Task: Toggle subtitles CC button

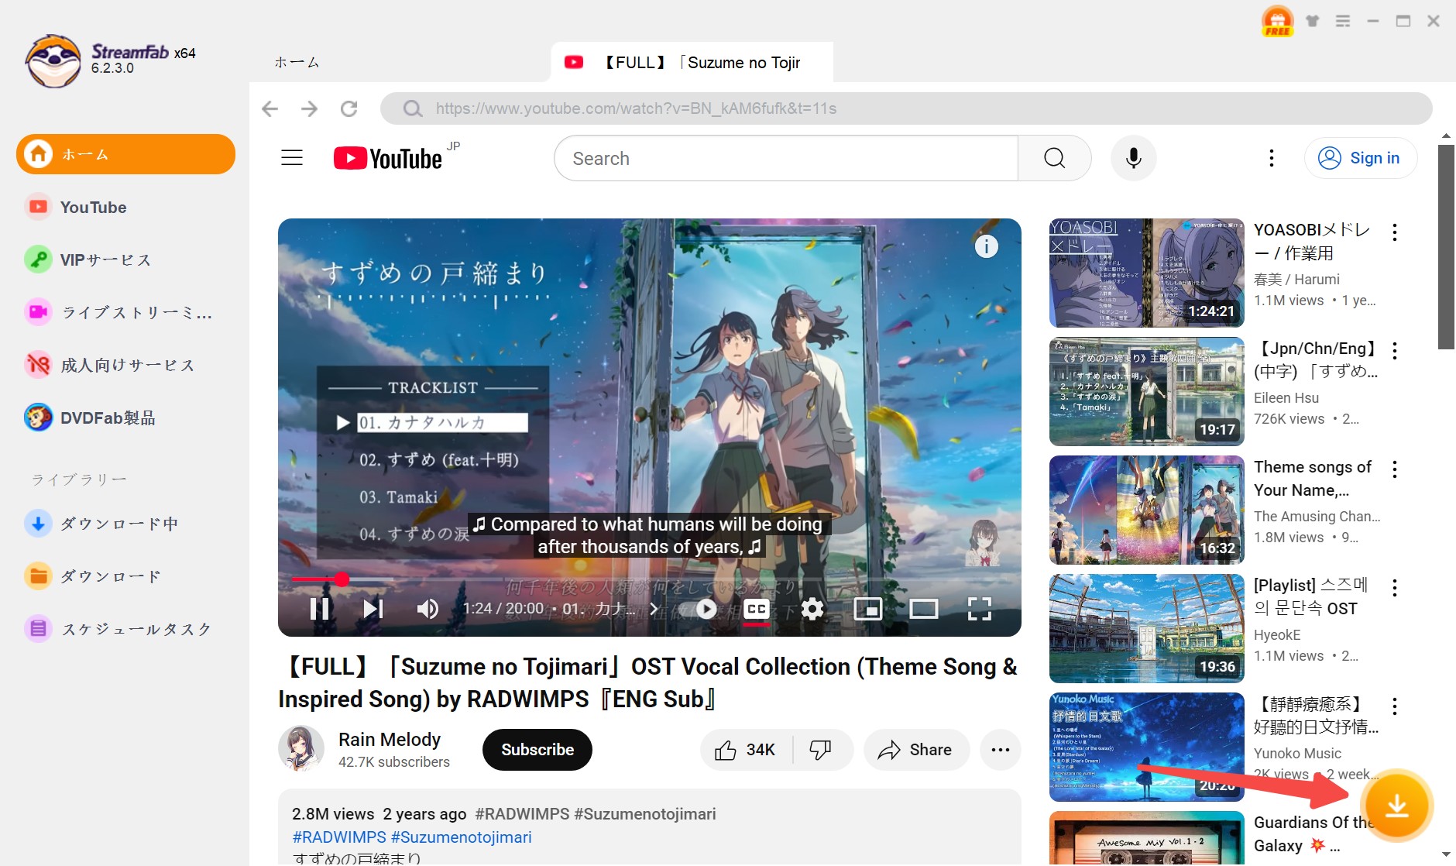Action: click(757, 609)
